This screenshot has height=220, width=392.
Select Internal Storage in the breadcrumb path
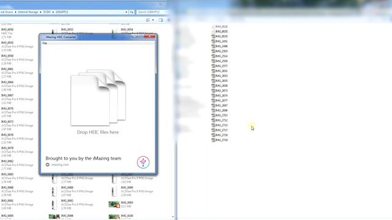click(x=28, y=12)
